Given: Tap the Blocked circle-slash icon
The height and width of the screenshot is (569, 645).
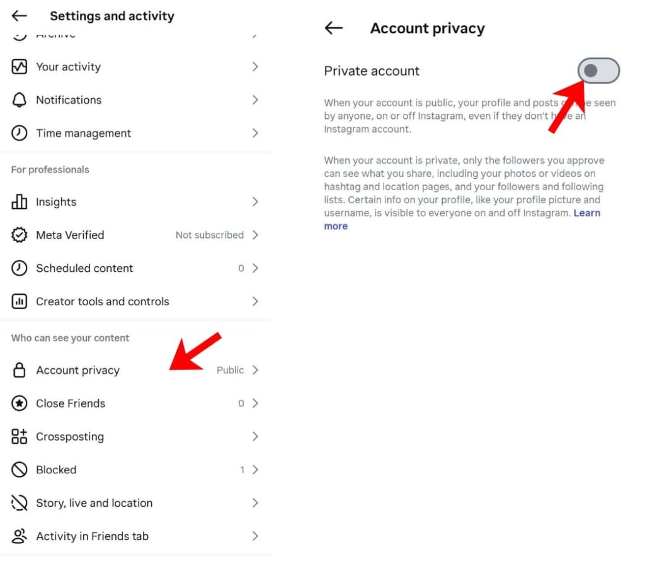Looking at the screenshot, I should [x=20, y=470].
